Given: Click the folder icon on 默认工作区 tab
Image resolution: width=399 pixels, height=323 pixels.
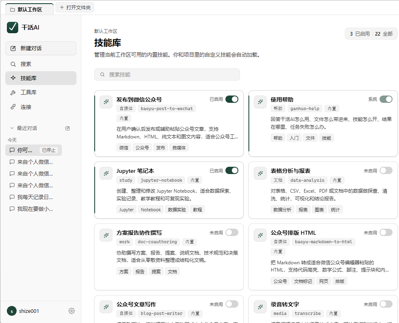Looking at the screenshot, I should (12, 10).
